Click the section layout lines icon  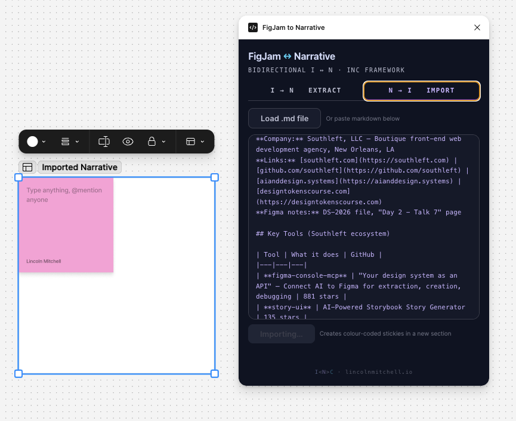click(x=65, y=142)
